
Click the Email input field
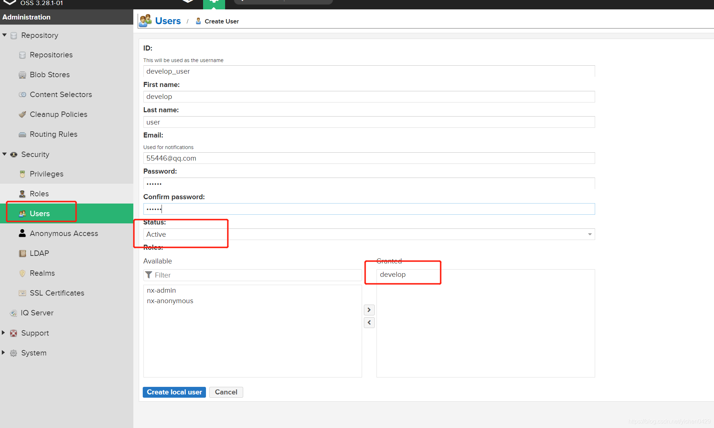coord(369,158)
